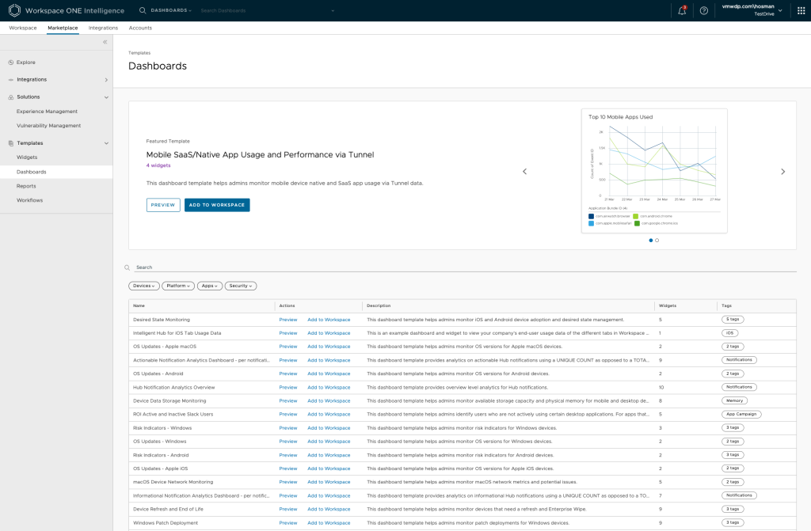
Task: Expand the Security filter dropdown
Action: [x=240, y=286]
